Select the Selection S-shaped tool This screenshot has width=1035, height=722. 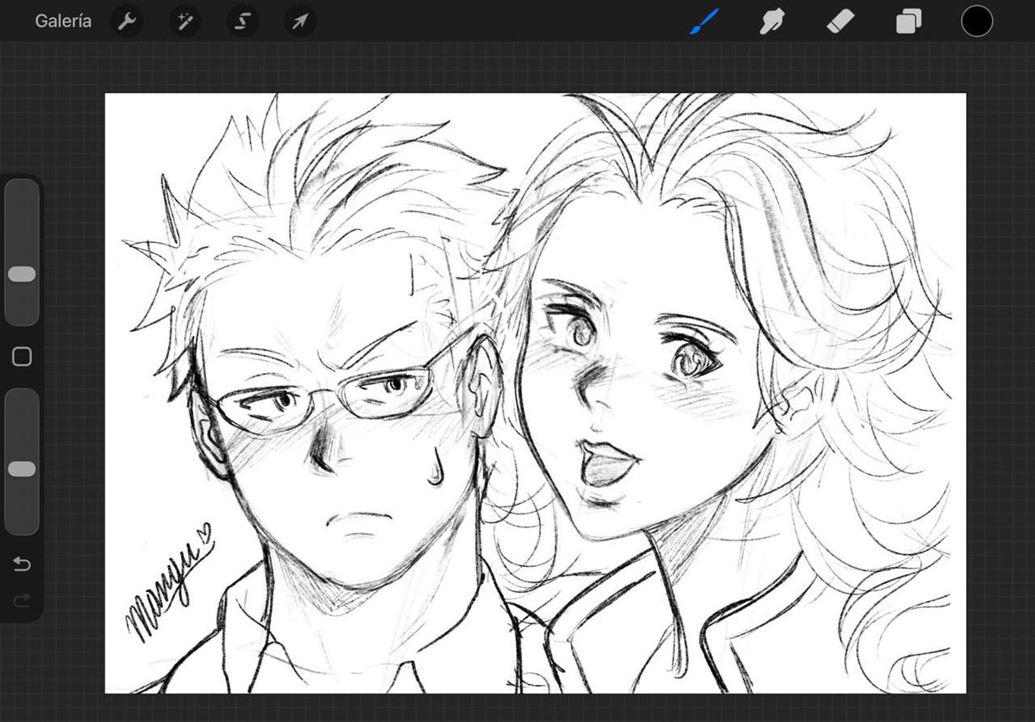point(242,22)
